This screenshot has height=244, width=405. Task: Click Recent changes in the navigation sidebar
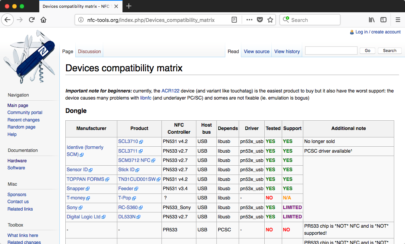pyautogui.click(x=23, y=120)
